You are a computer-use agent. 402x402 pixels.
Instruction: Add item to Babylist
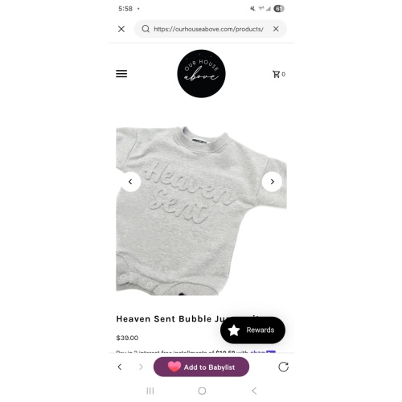point(201,367)
